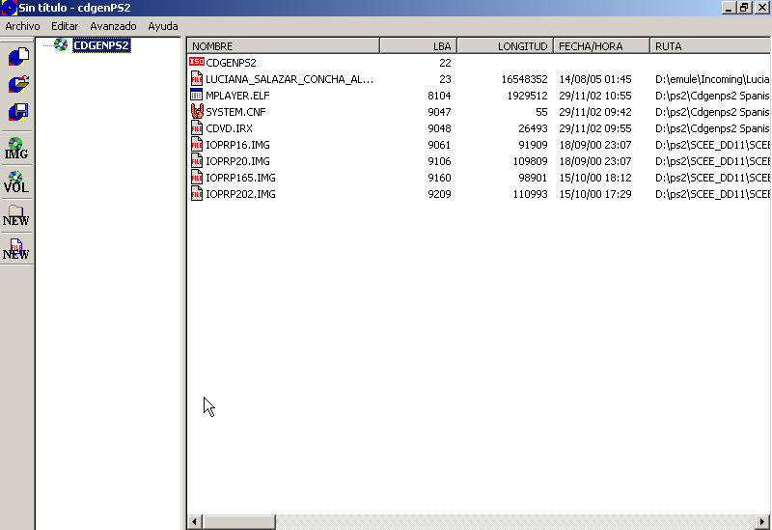The height and width of the screenshot is (530, 772).
Task: Sort by NOMBRE column header
Action: (284, 45)
